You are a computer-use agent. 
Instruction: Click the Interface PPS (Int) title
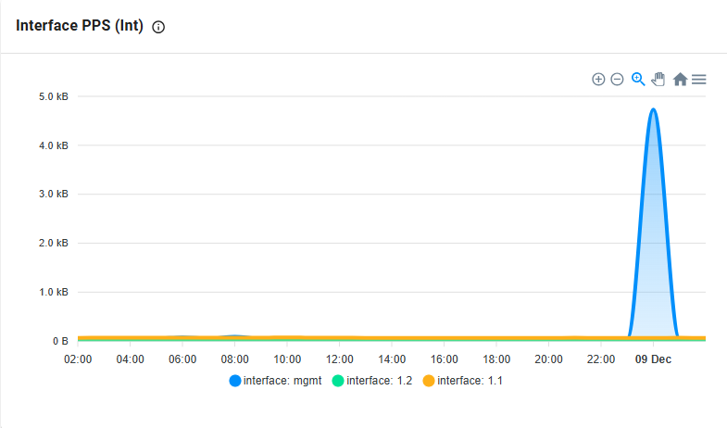(x=80, y=26)
